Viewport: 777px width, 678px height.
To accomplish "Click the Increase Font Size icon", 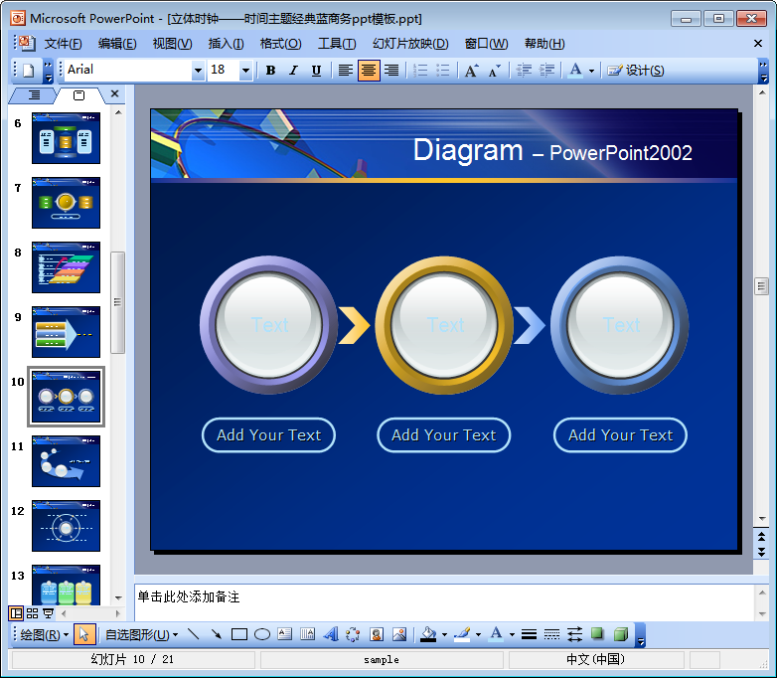I will coord(471,70).
